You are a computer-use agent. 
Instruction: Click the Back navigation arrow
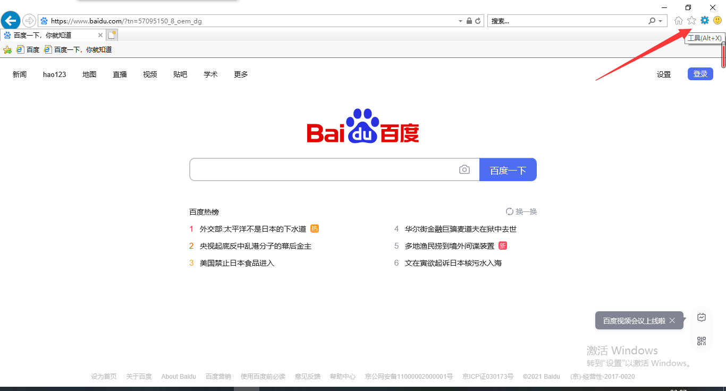[10, 20]
